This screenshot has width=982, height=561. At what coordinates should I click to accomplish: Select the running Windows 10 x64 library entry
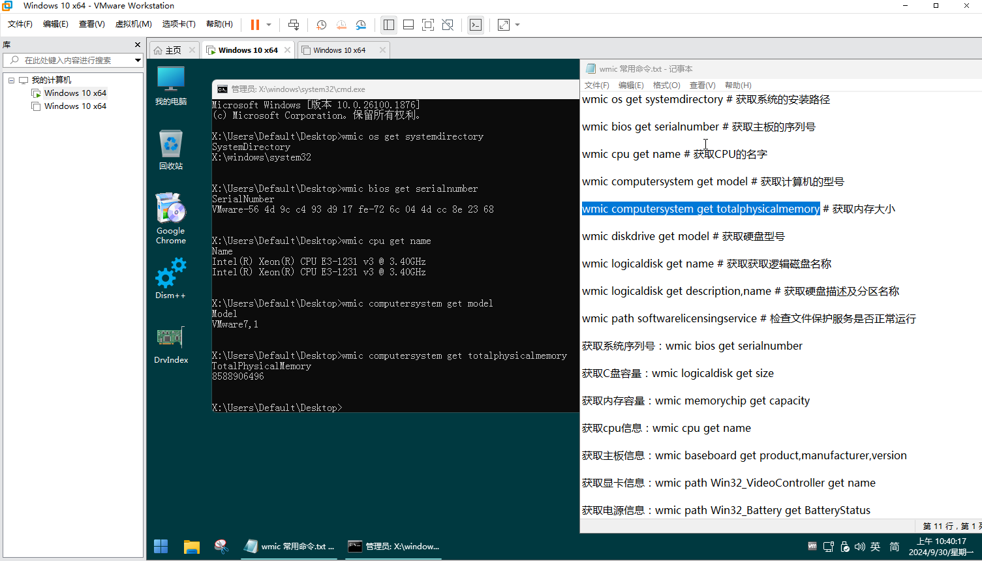coord(75,93)
